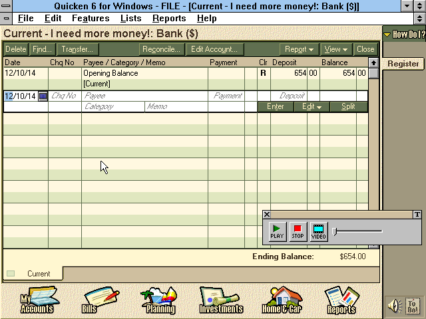The image size is (426, 319).
Task: Open the date calendar picker icon
Action: (x=43, y=96)
